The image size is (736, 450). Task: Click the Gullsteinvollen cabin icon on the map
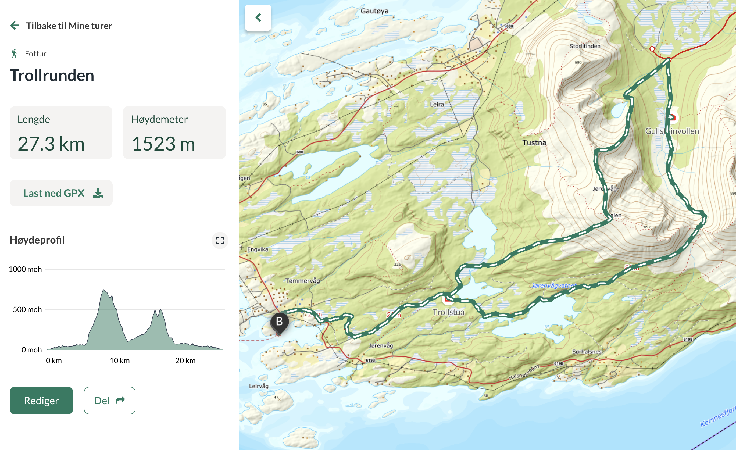(x=672, y=117)
